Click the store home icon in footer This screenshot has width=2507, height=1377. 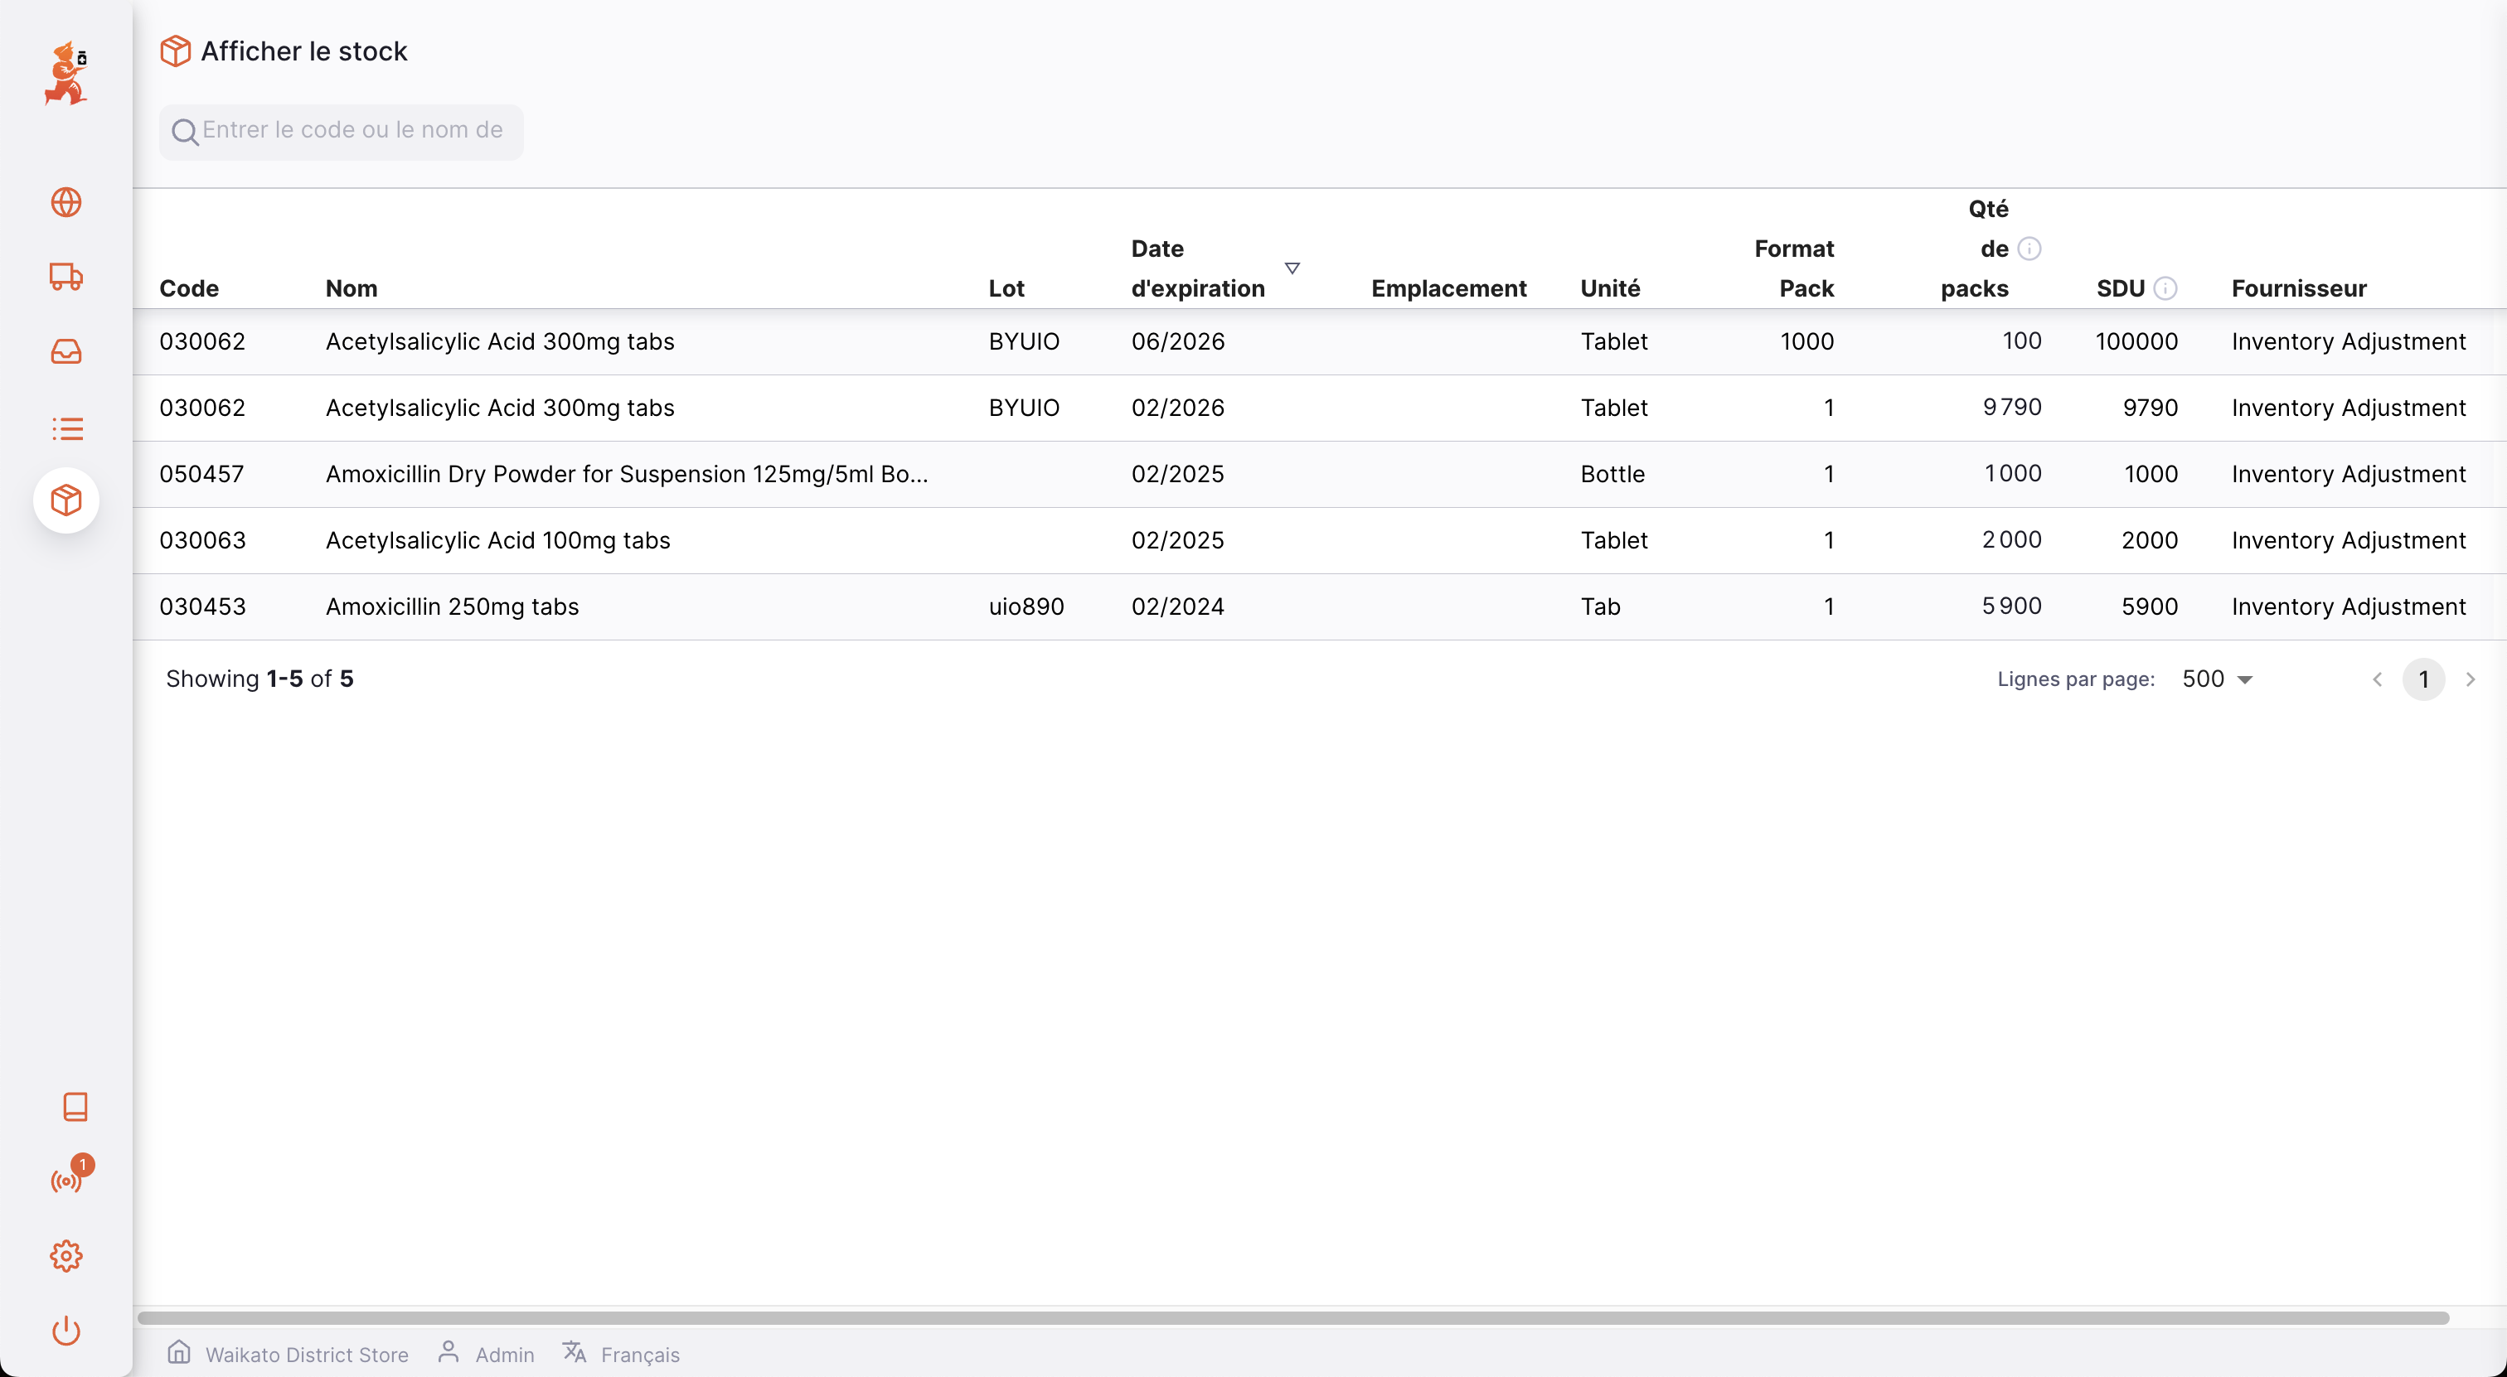coord(179,1351)
